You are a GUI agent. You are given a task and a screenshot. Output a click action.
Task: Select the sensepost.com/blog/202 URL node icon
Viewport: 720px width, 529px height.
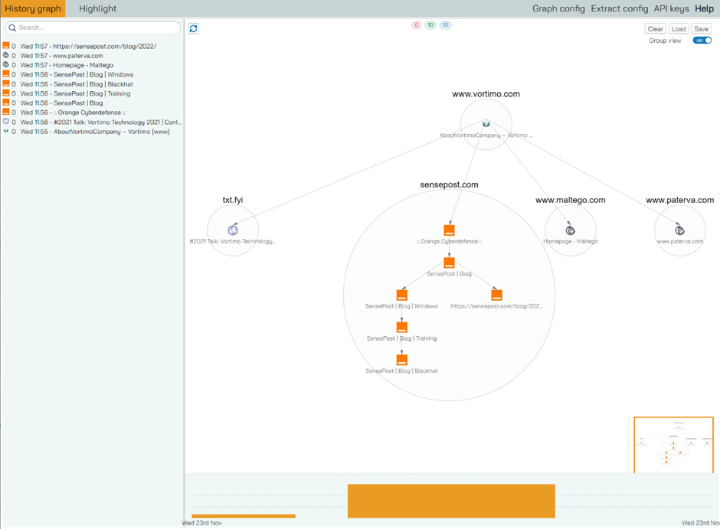pos(496,295)
